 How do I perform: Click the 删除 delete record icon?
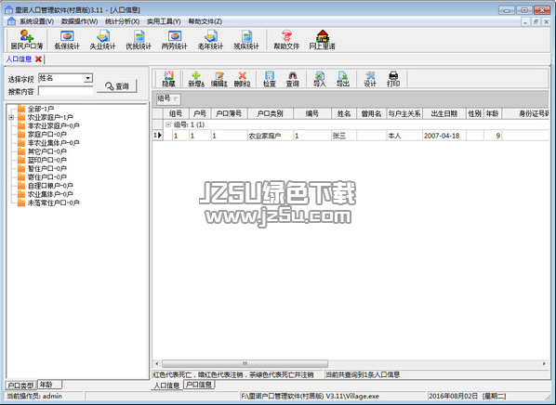click(x=242, y=79)
